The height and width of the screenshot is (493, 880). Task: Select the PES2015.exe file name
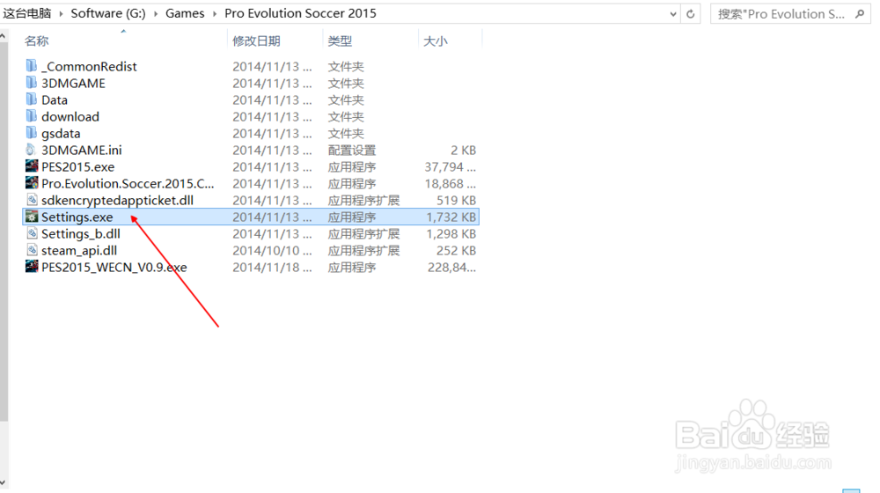(78, 166)
